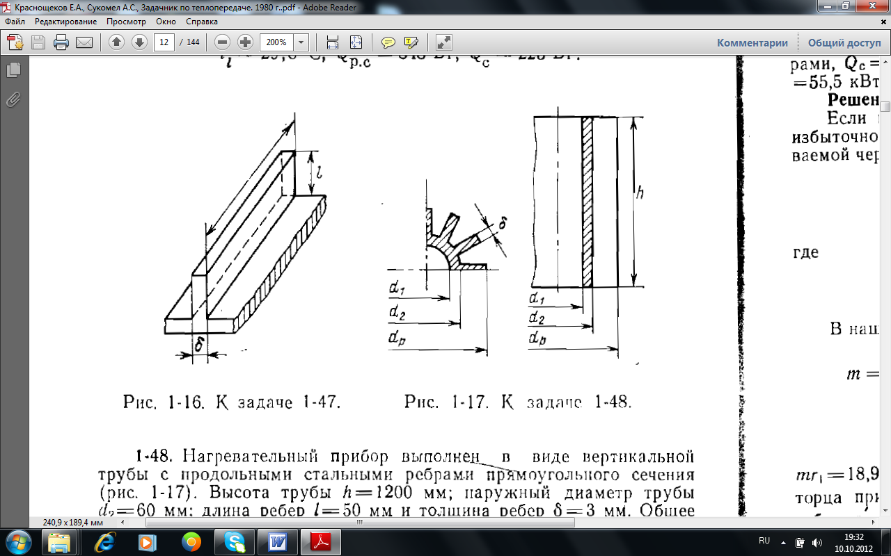Click the caption Рис. 1-16. К задаче 1-47

point(232,402)
